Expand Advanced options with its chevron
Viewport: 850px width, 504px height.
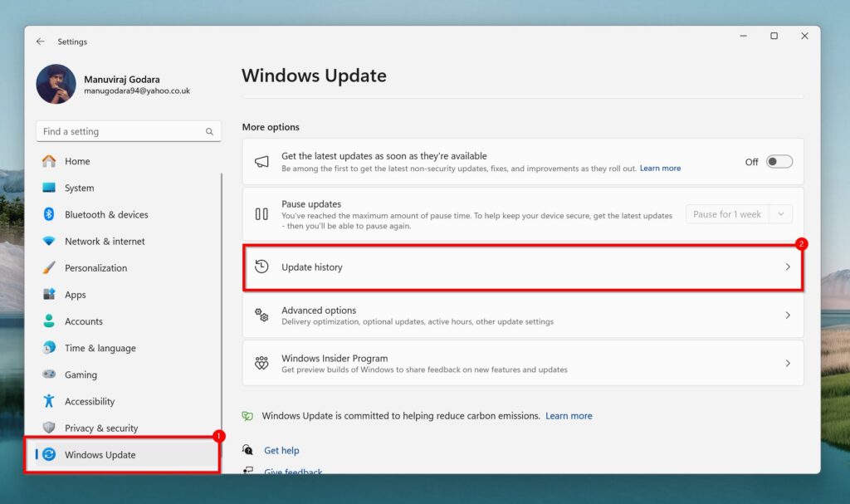coord(787,316)
